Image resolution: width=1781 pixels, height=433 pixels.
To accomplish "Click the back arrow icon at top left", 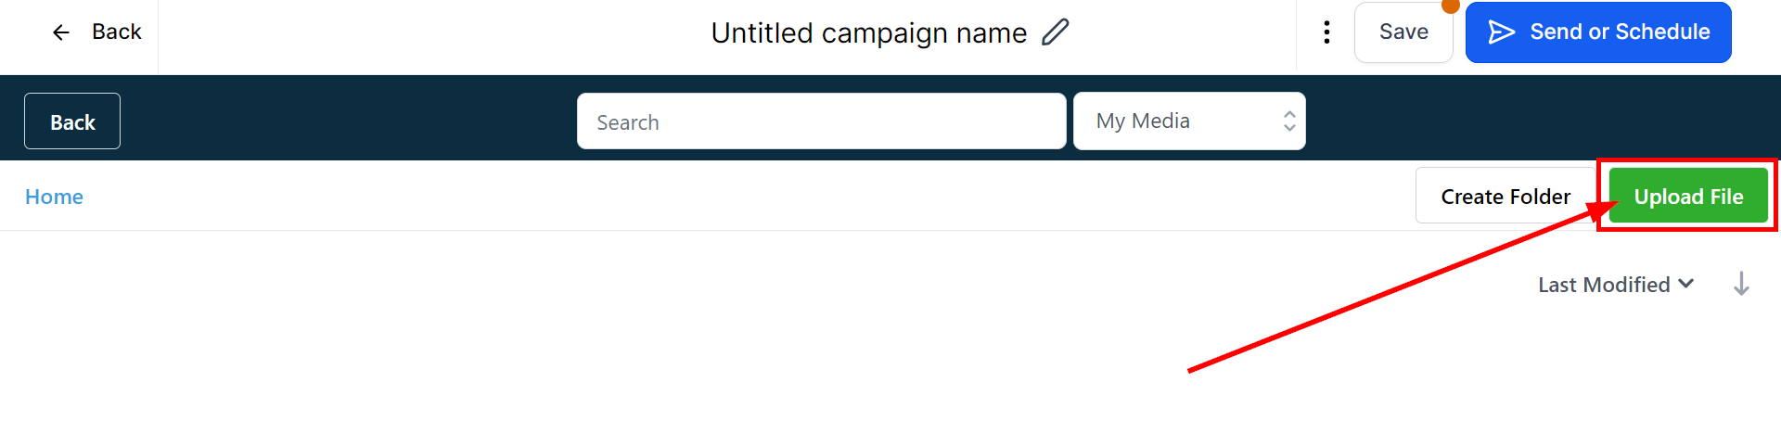I will 61,33.
